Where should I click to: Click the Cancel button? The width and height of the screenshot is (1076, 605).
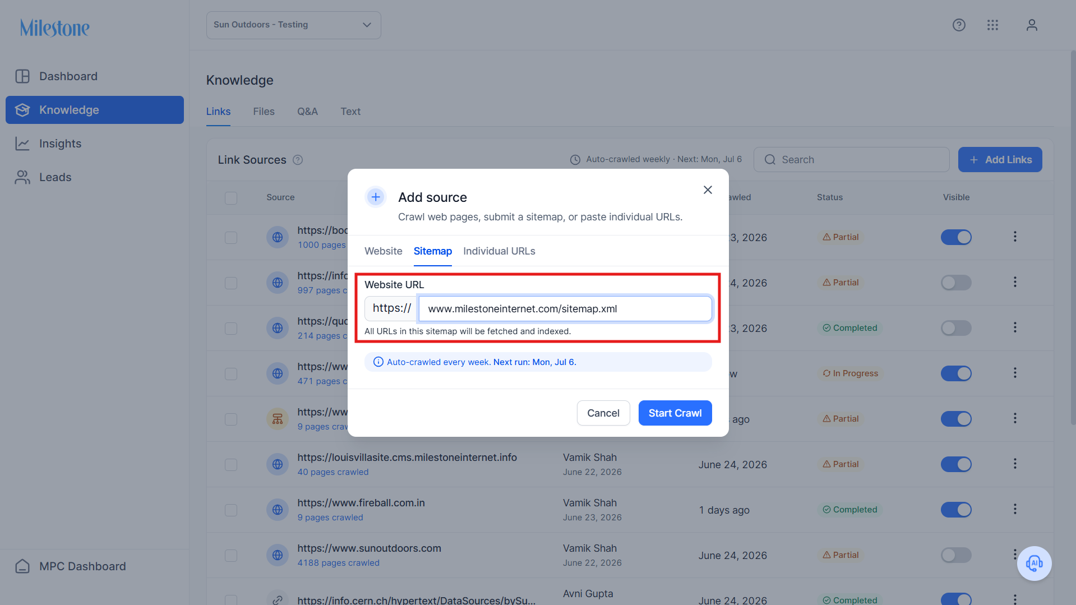point(603,413)
